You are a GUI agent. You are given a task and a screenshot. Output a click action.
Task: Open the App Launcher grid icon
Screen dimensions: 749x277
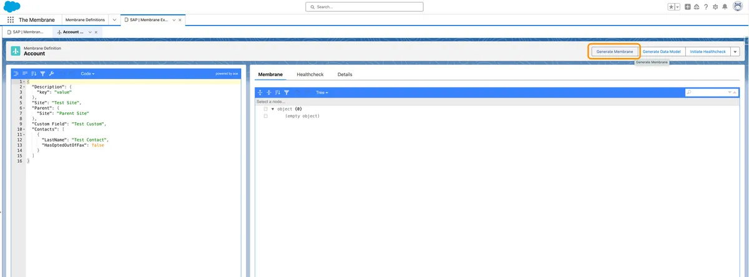coord(11,20)
